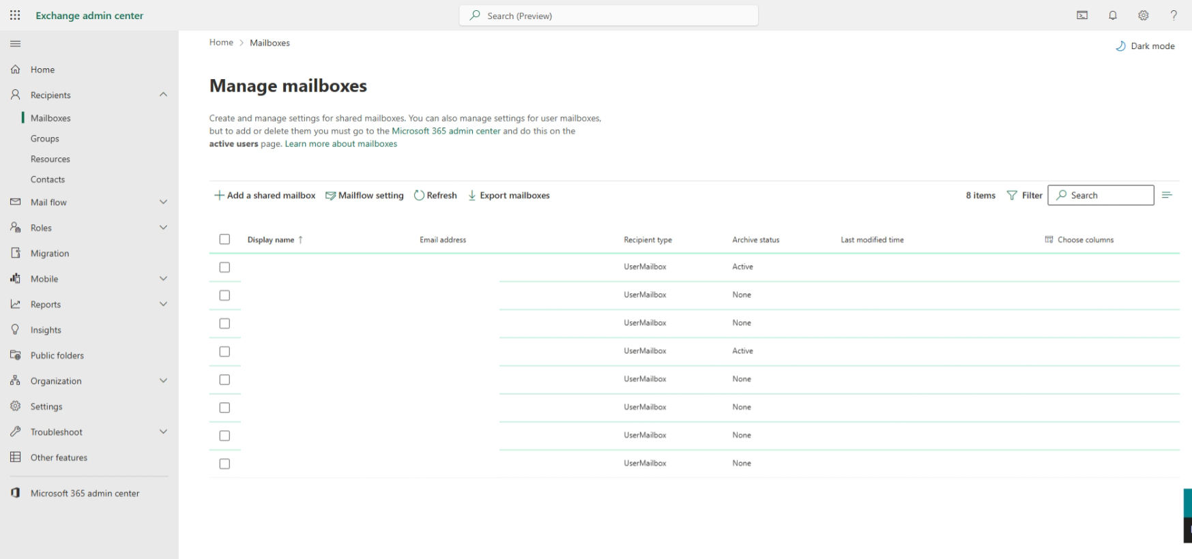The height and width of the screenshot is (559, 1192).
Task: Toggle Dark mode
Action: (1145, 46)
